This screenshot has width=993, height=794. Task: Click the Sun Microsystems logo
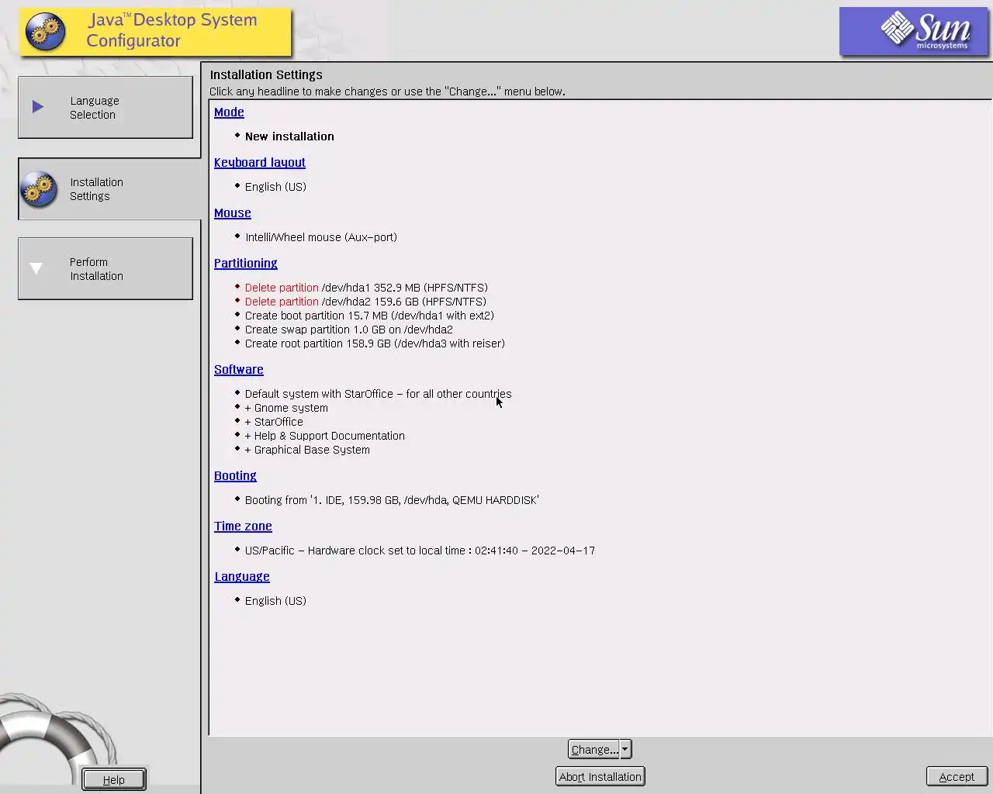tap(914, 32)
